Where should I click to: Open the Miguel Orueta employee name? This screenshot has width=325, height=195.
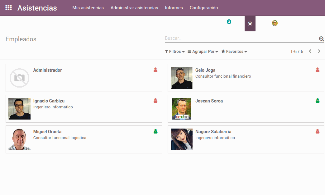point(47,132)
